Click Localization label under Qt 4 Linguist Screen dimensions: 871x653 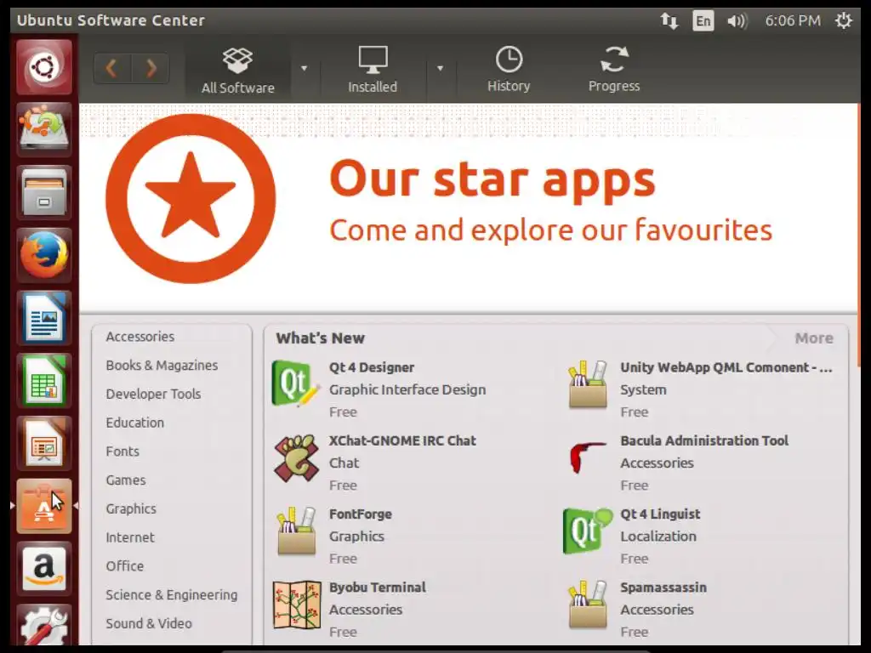point(658,537)
